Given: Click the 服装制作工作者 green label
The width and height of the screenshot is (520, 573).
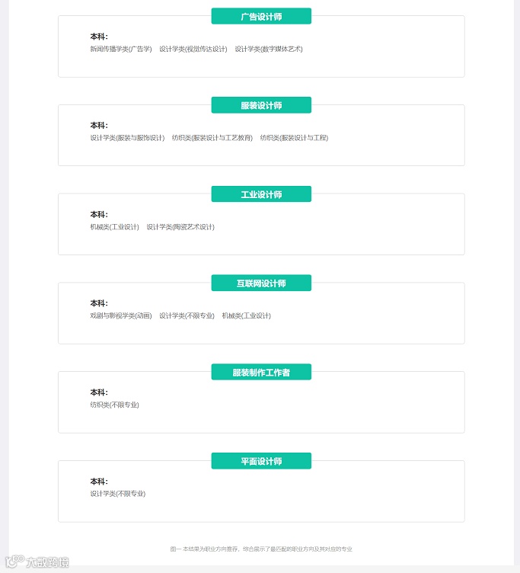Looking at the screenshot, I should point(261,373).
